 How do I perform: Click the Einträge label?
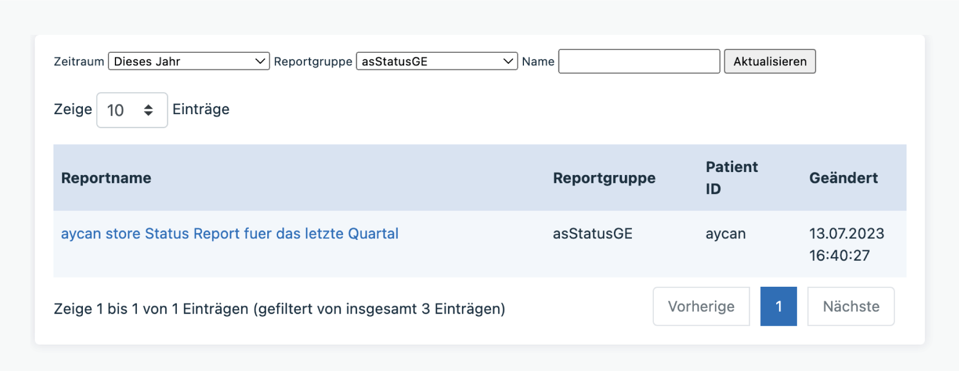coord(201,109)
